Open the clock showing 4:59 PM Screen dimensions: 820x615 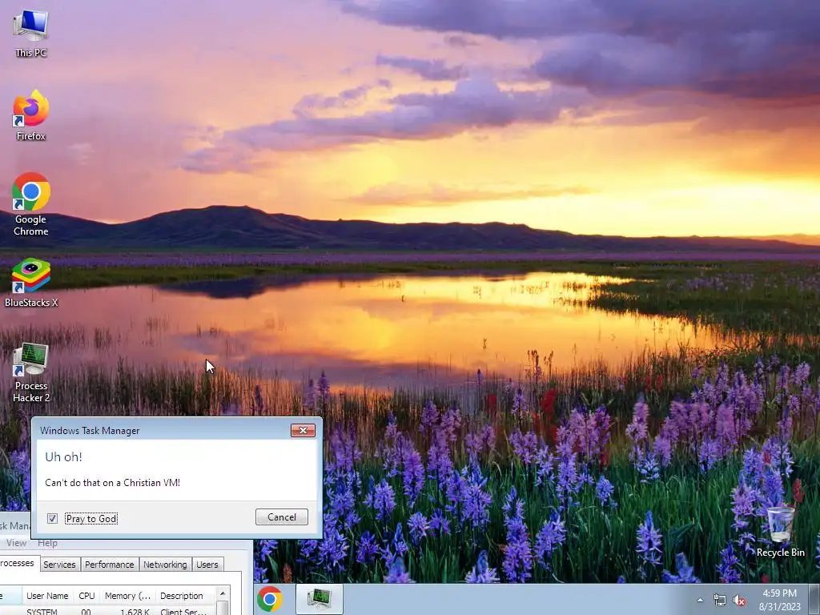tap(779, 600)
